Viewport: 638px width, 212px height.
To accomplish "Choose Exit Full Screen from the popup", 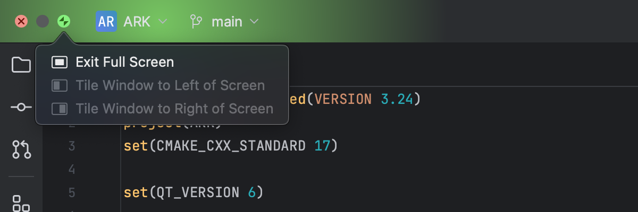I will 125,63.
